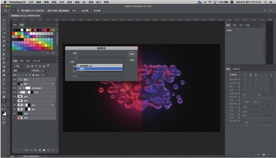Click the 确定 button in dialog
Image resolution: width=276 pixels, height=158 pixels.
pos(132,54)
